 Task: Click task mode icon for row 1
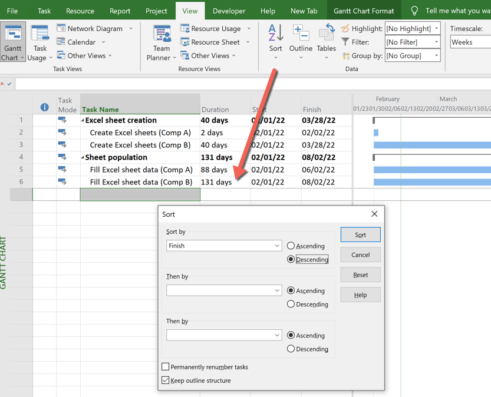coord(62,120)
